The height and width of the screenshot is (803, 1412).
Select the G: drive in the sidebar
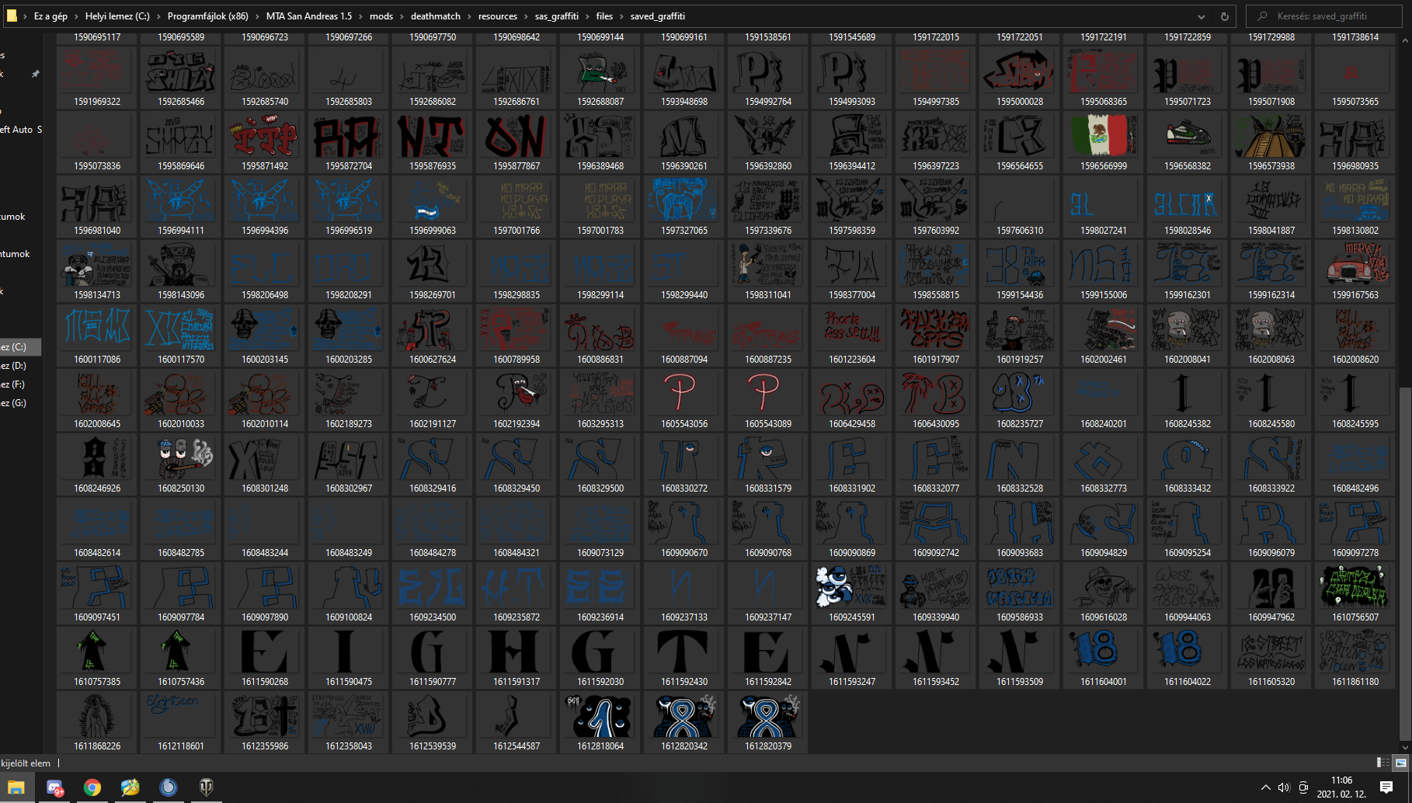tap(19, 403)
